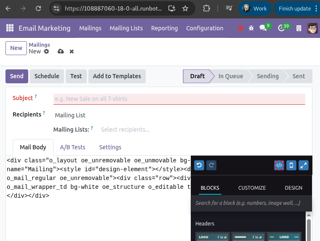
Task: Click the Search for a block field
Action: [251, 203]
